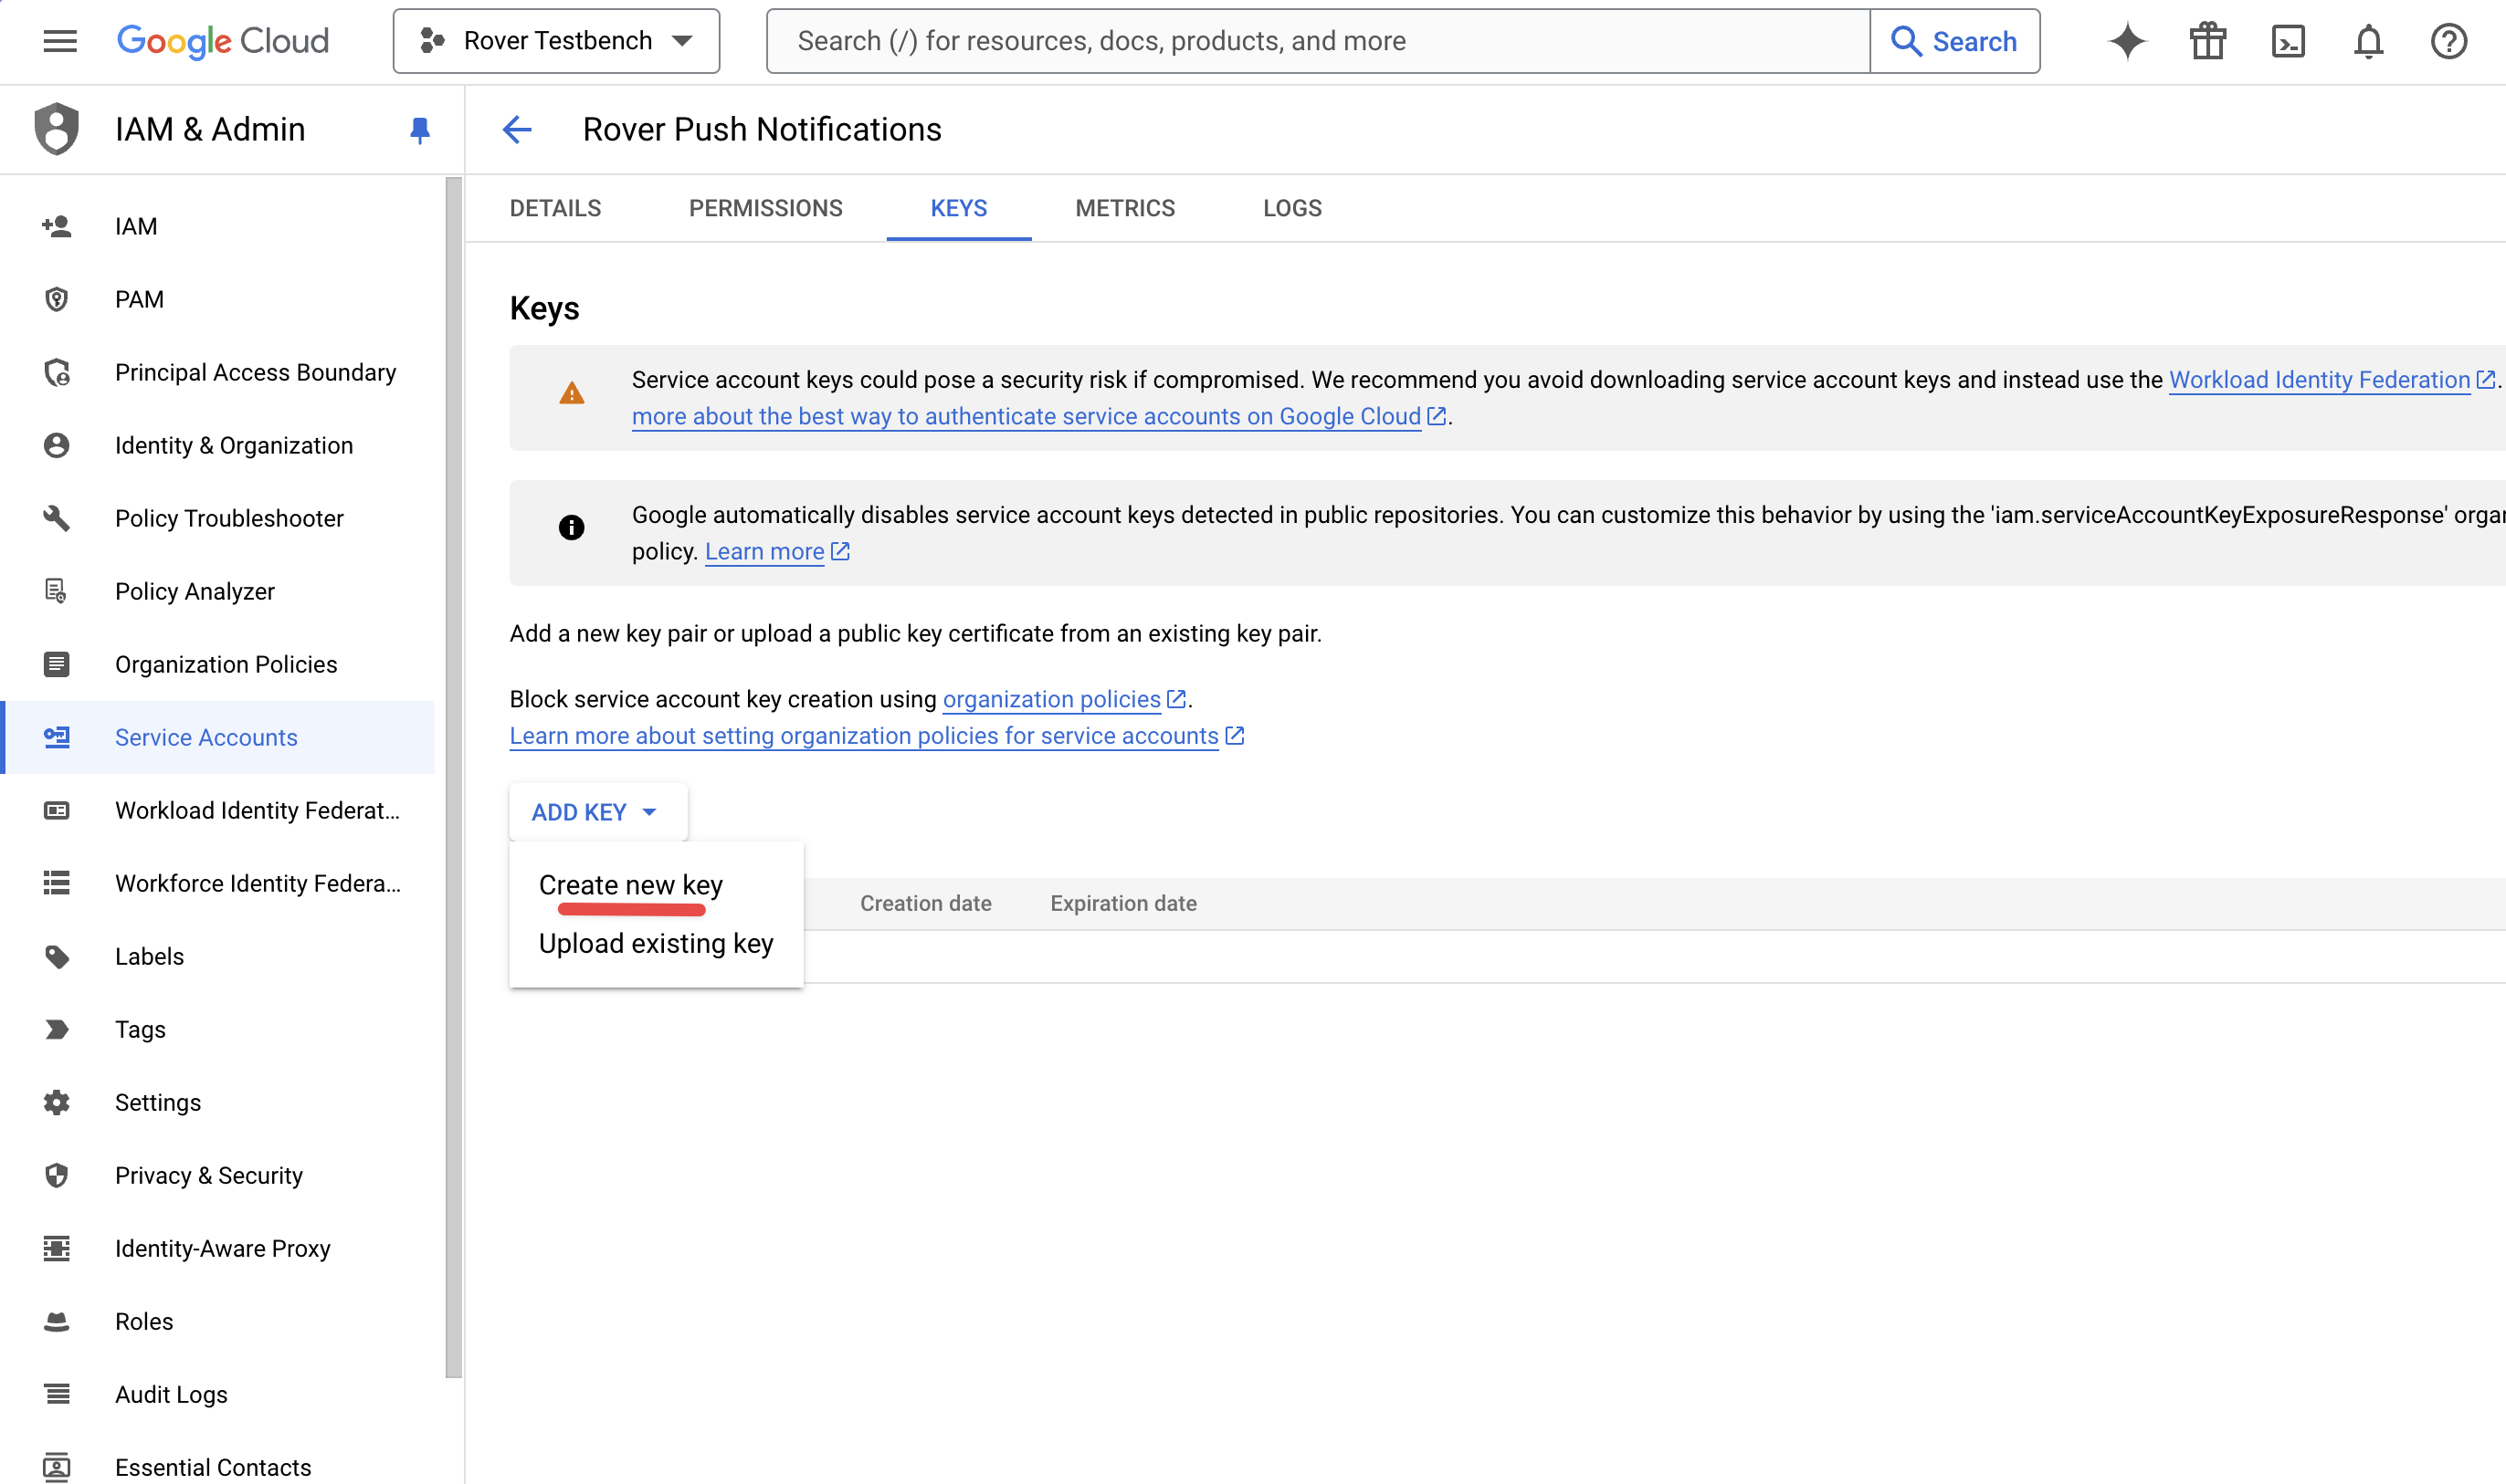Image resolution: width=2506 pixels, height=1484 pixels.
Task: Select Service Accounts from sidebar
Action: pyautogui.click(x=205, y=737)
